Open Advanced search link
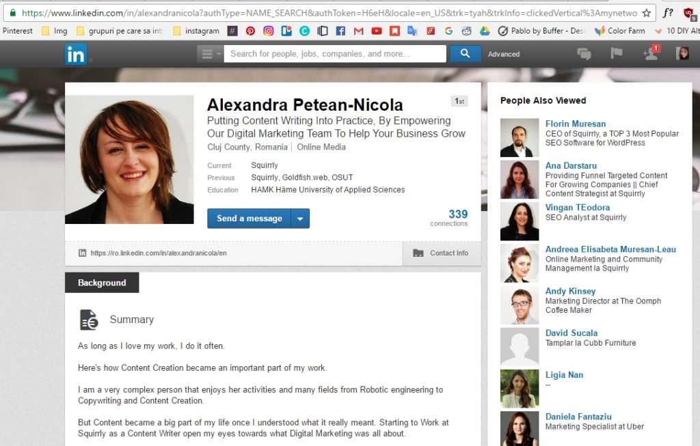Screen dimensions: 700x446 (x=504, y=54)
